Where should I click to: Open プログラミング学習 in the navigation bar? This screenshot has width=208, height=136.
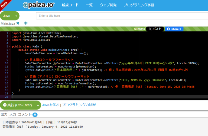[x=139, y=5]
